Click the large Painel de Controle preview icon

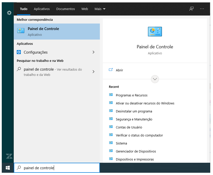coord(155,32)
